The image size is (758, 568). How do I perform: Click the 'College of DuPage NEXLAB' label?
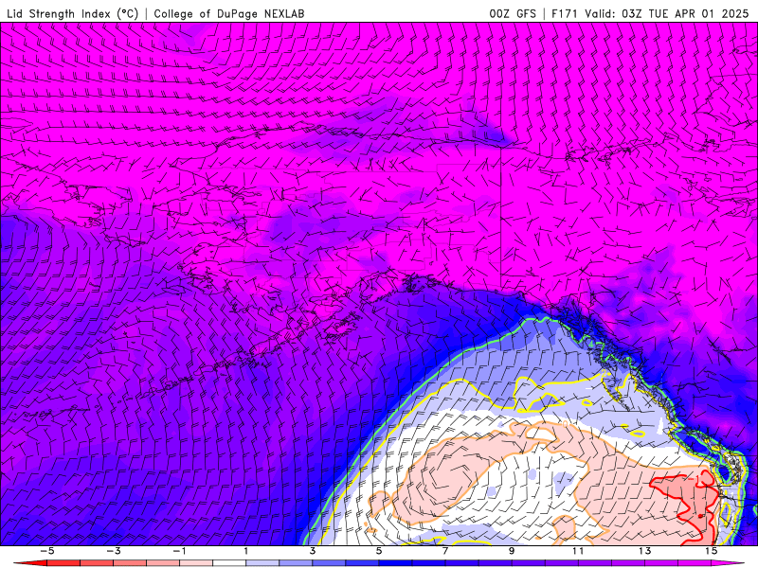click(229, 13)
